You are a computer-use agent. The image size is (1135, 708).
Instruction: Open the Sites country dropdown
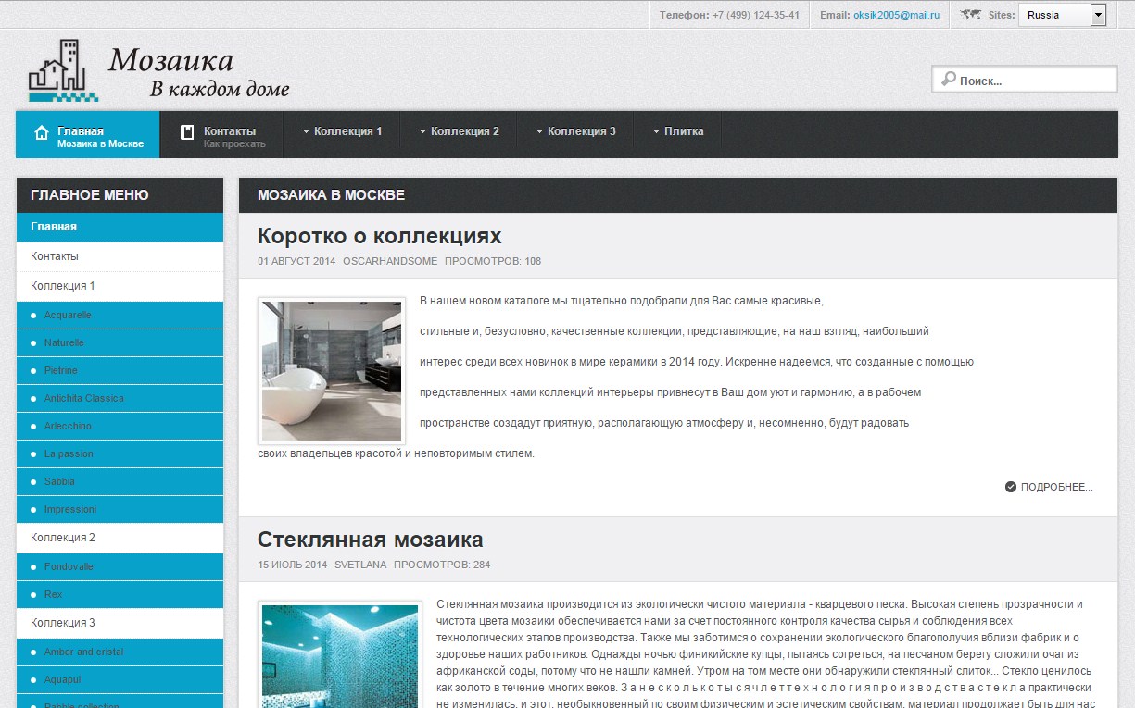click(1098, 15)
